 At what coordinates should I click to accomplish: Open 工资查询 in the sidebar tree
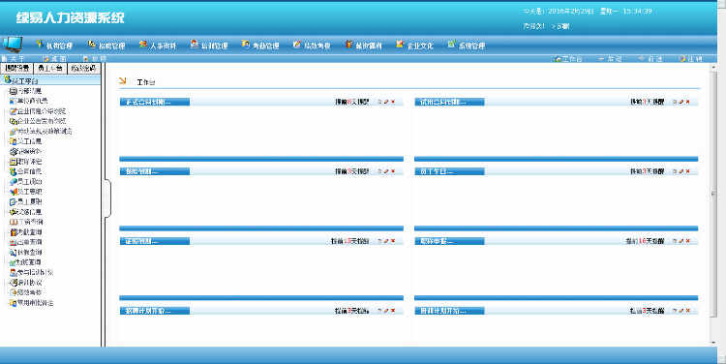coord(26,222)
